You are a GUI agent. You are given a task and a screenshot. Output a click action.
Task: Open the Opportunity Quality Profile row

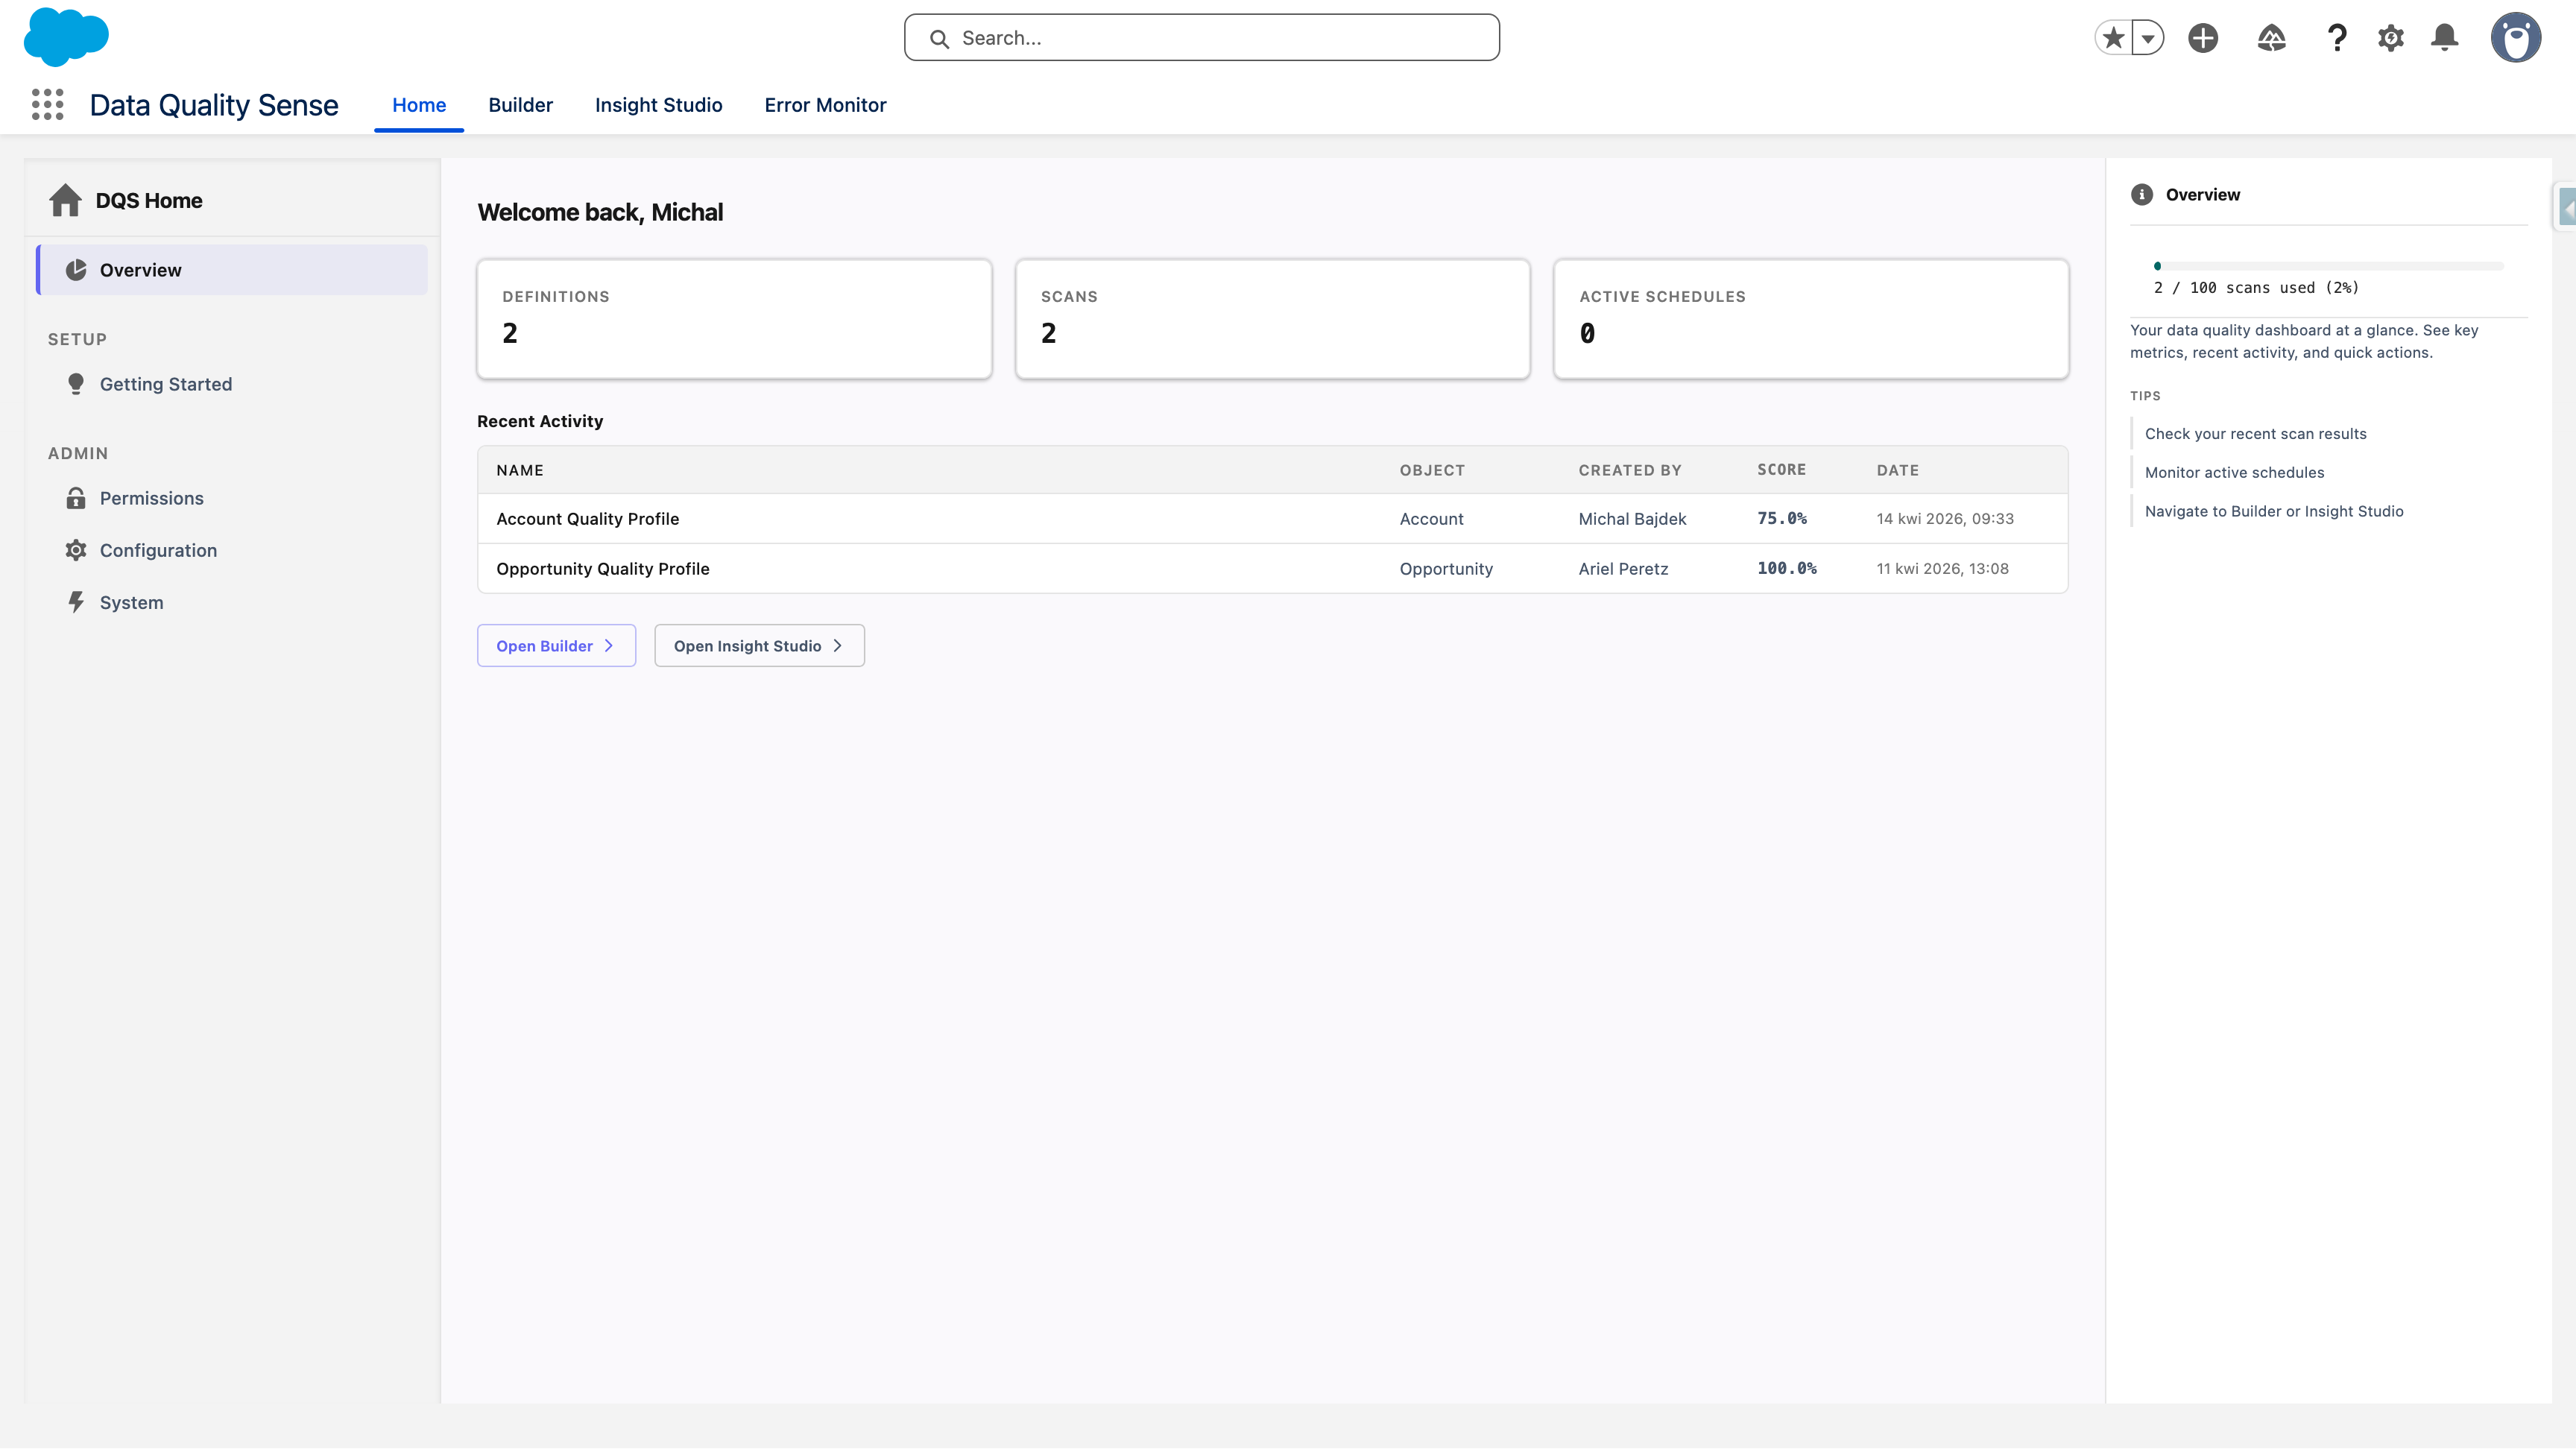pos(1273,569)
